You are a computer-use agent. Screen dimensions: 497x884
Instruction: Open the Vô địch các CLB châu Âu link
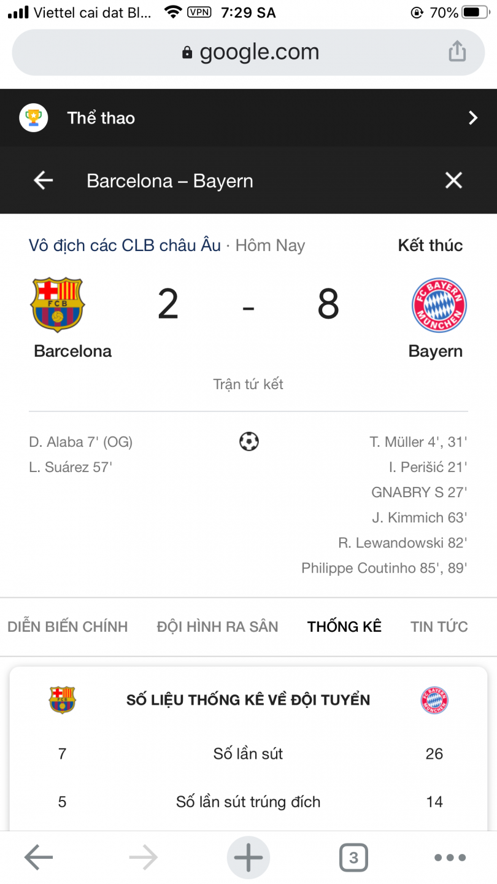(x=125, y=246)
